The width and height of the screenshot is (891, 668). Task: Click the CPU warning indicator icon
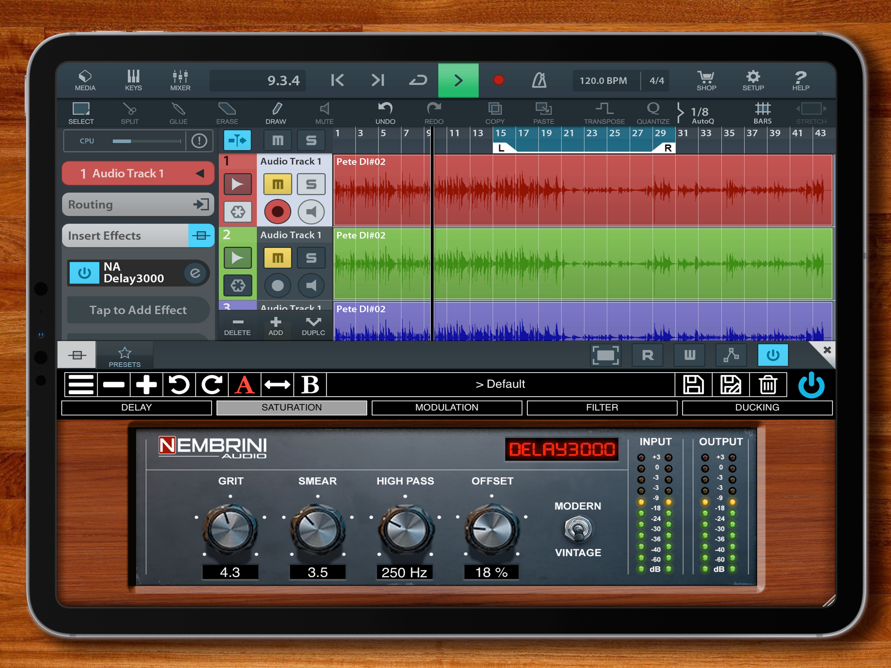pos(199,141)
